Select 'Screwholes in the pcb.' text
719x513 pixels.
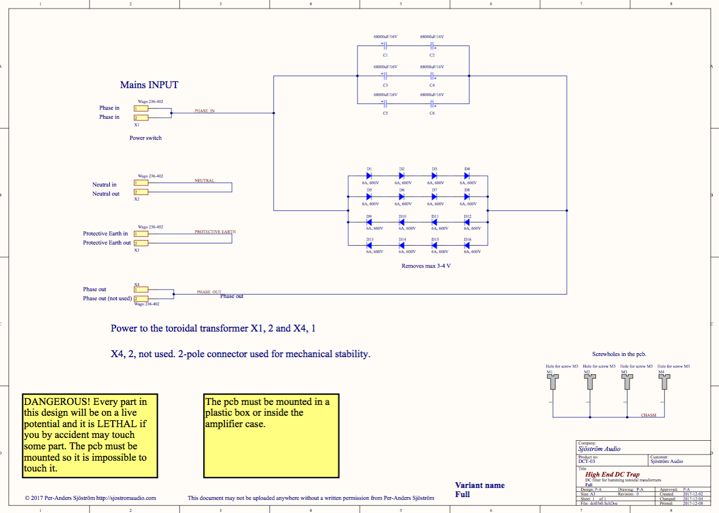coord(619,354)
